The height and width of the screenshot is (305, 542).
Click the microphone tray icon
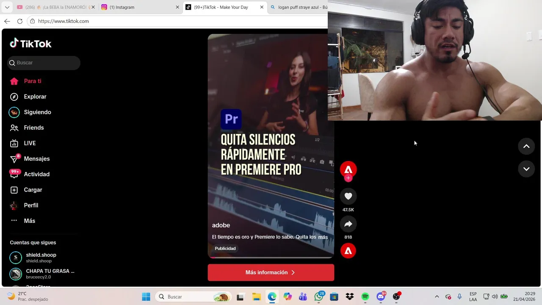[x=459, y=297]
